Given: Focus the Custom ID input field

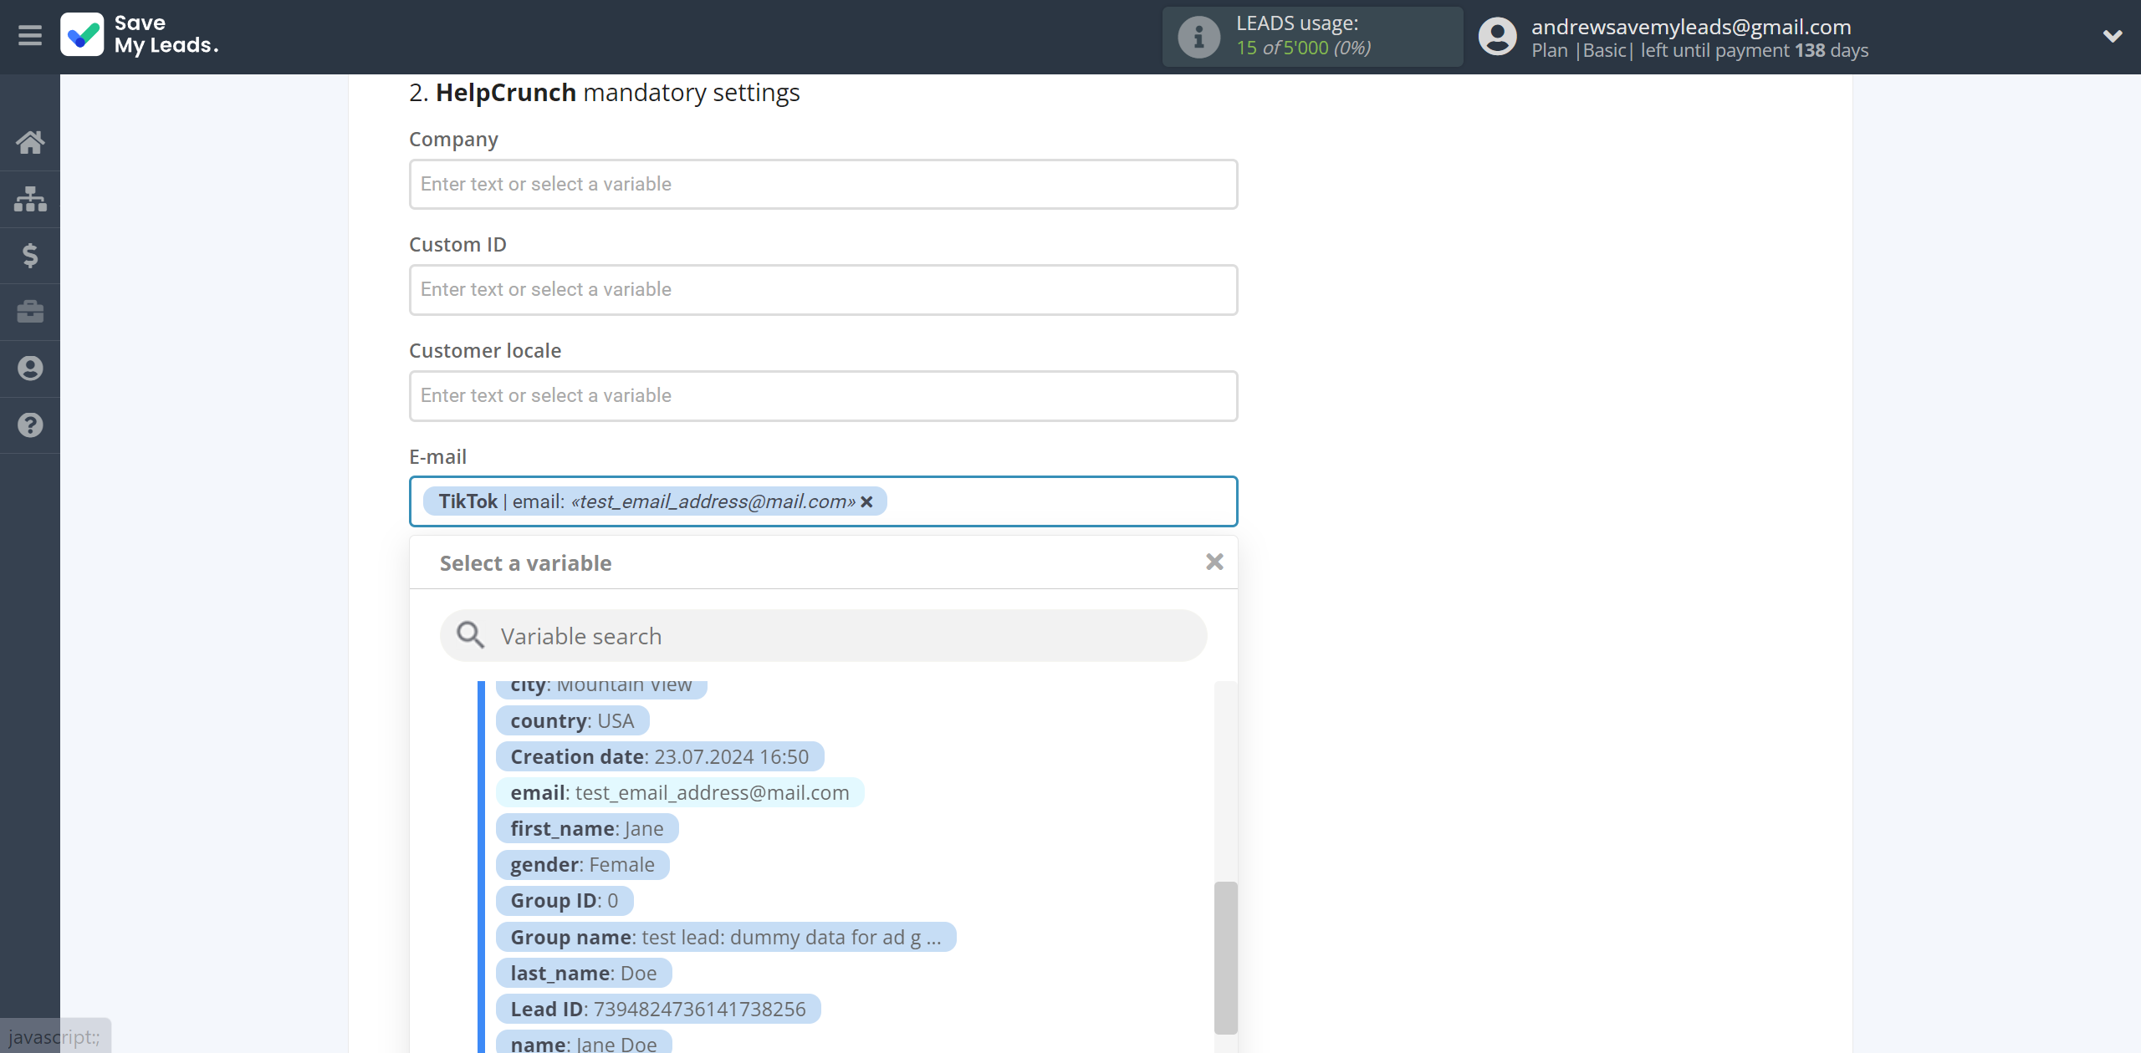Looking at the screenshot, I should [823, 290].
